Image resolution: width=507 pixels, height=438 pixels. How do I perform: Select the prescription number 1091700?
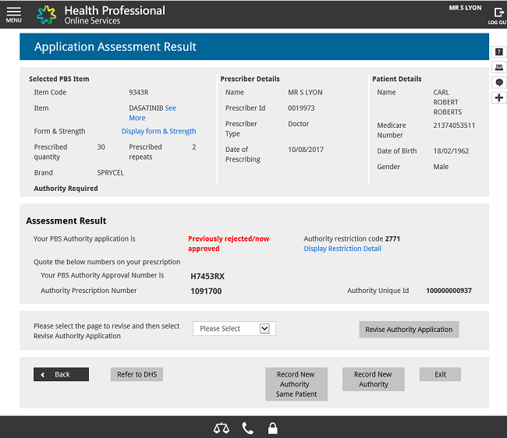click(206, 291)
